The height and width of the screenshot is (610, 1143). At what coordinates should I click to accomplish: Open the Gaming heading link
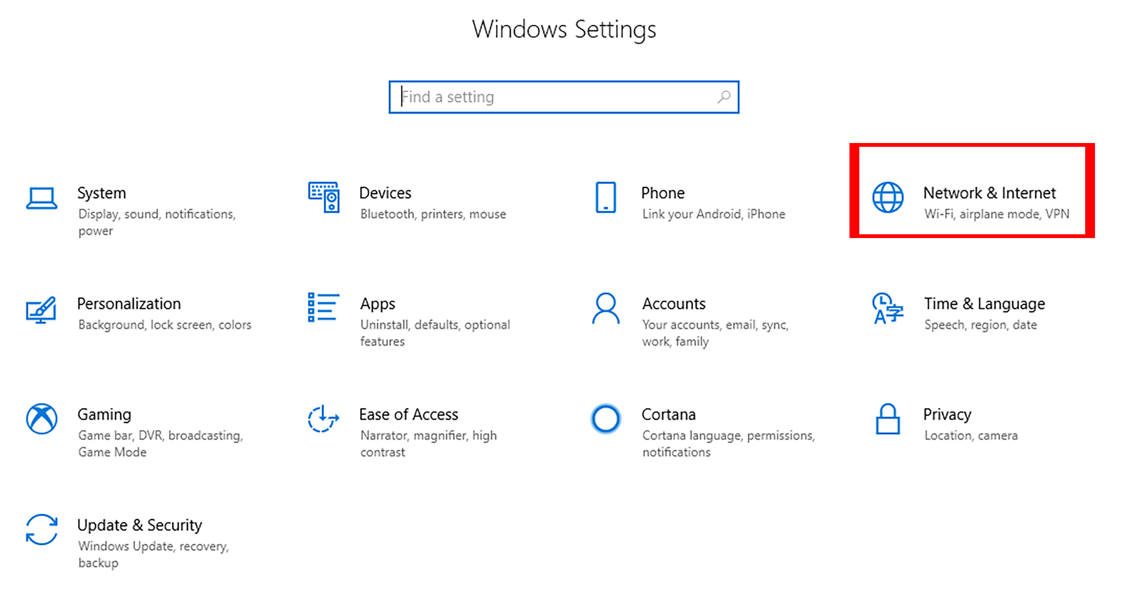(x=104, y=414)
